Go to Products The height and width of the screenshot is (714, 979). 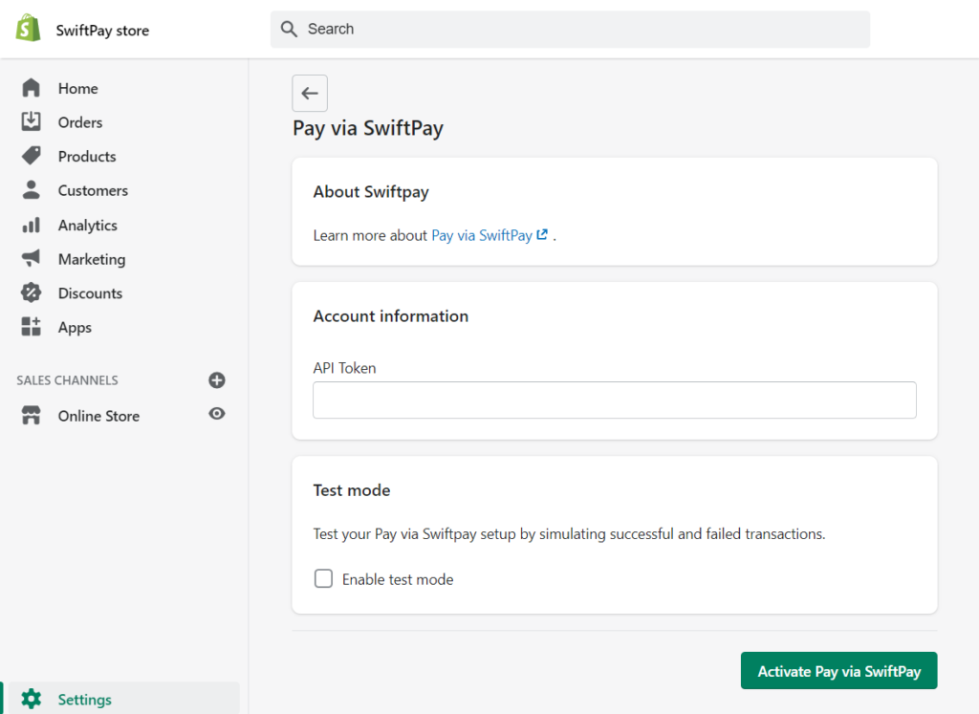click(x=87, y=157)
